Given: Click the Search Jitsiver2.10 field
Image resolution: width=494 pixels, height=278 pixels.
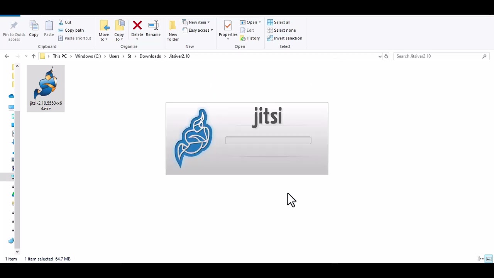Looking at the screenshot, I should pos(442,56).
